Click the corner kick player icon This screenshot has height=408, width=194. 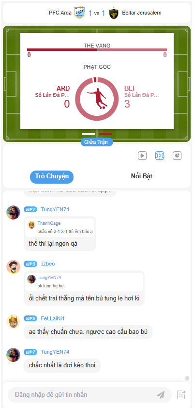[97, 99]
